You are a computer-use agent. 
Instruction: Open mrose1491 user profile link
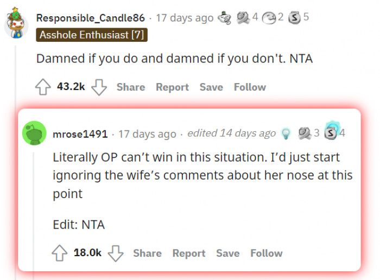tap(80, 133)
